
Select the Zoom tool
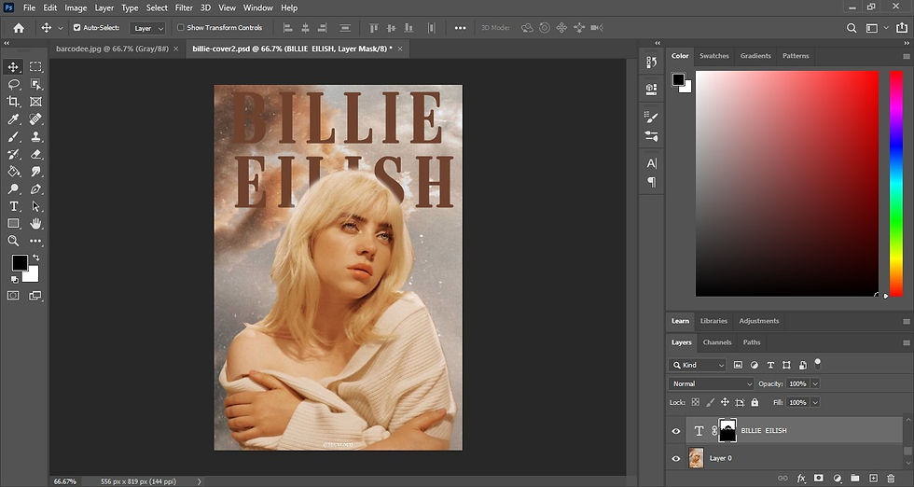14,241
